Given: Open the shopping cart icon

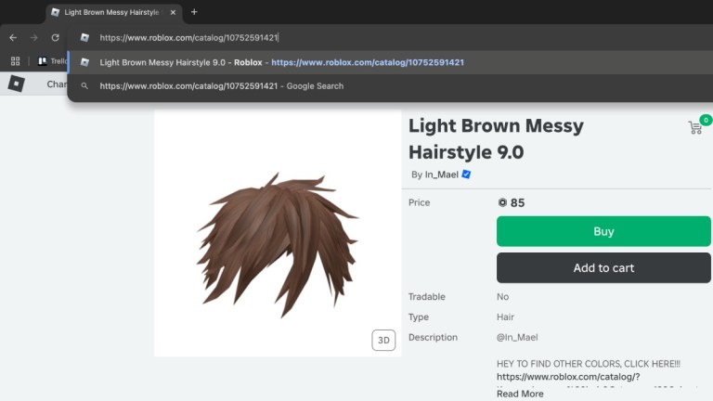Looking at the screenshot, I should click(695, 128).
